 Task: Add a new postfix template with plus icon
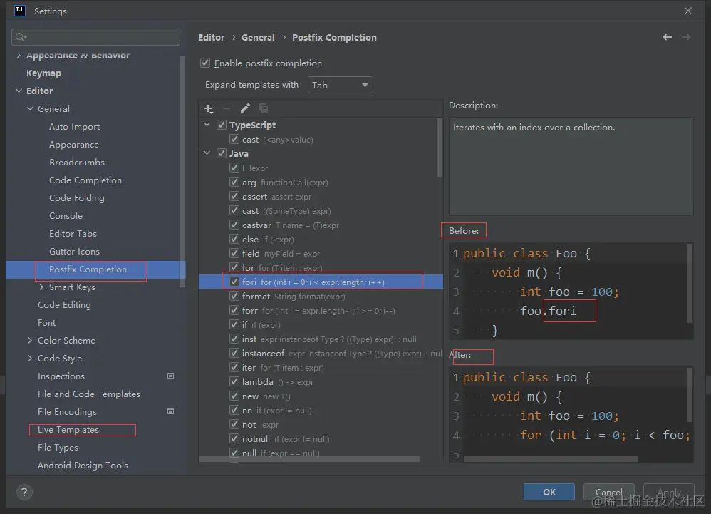pyautogui.click(x=209, y=108)
